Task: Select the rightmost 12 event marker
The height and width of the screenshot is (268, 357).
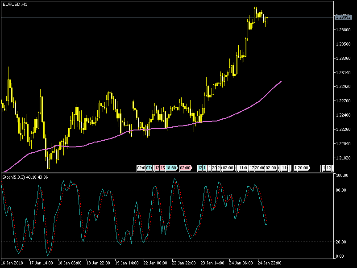Action: pos(328,168)
